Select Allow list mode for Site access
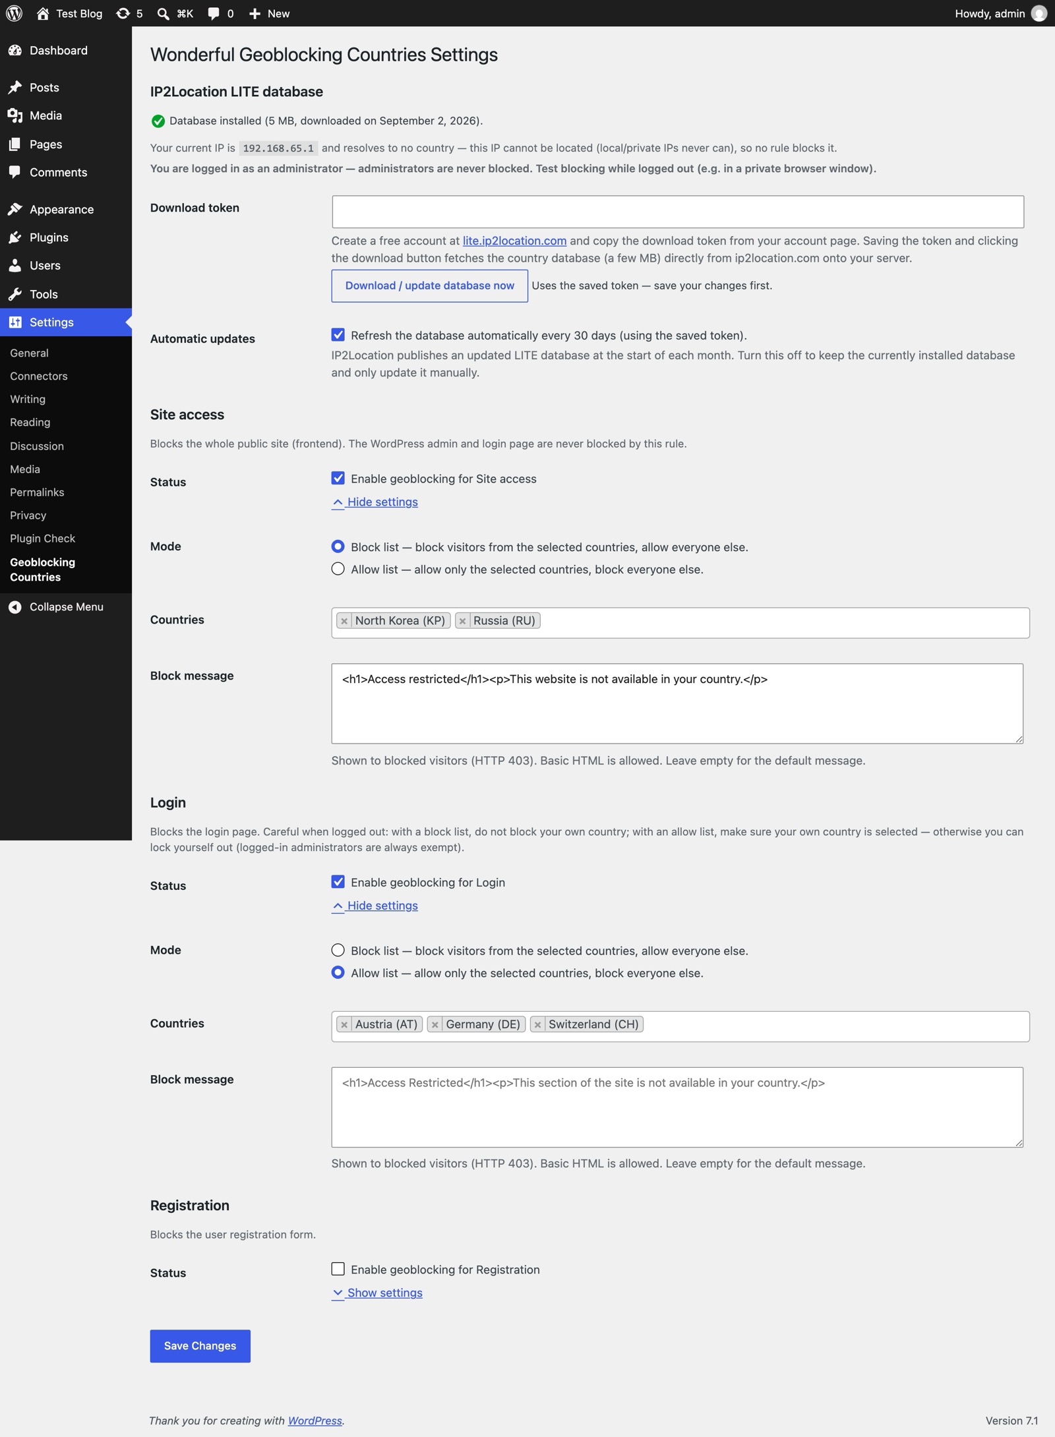The image size is (1055, 1437). [x=338, y=569]
